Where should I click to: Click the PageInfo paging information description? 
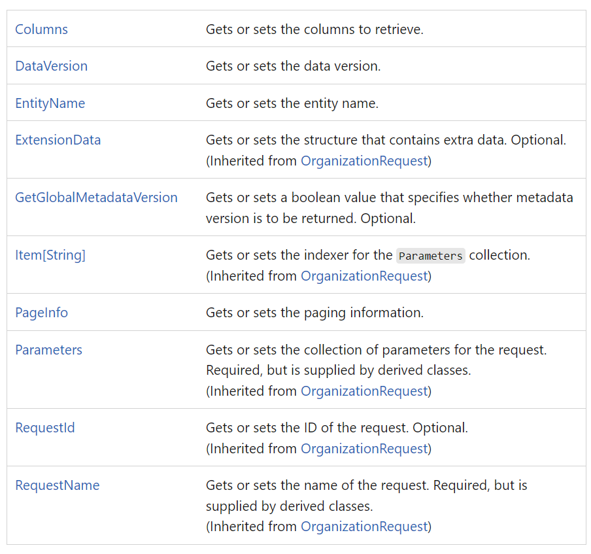pyautogui.click(x=314, y=313)
